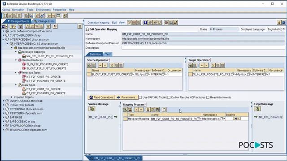
Task: Expand the CUSTOMER_DEMO of sap node
Action: [x=3, y=35]
